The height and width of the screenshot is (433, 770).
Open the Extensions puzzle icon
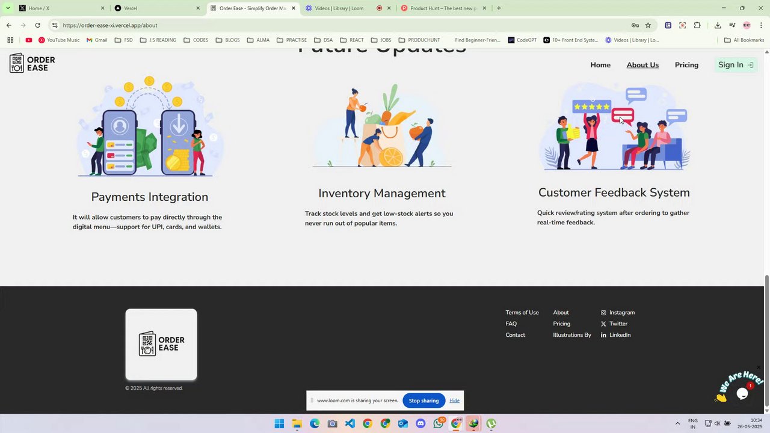pyautogui.click(x=697, y=25)
